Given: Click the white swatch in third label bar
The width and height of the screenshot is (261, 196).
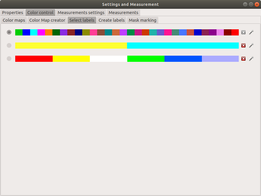Looking at the screenshot, I should (109, 59).
